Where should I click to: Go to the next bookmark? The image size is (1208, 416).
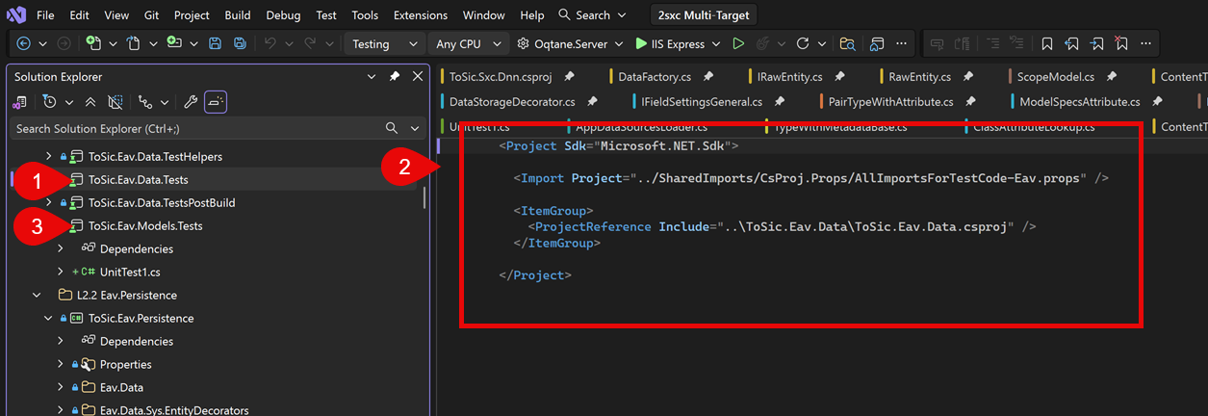[1096, 43]
